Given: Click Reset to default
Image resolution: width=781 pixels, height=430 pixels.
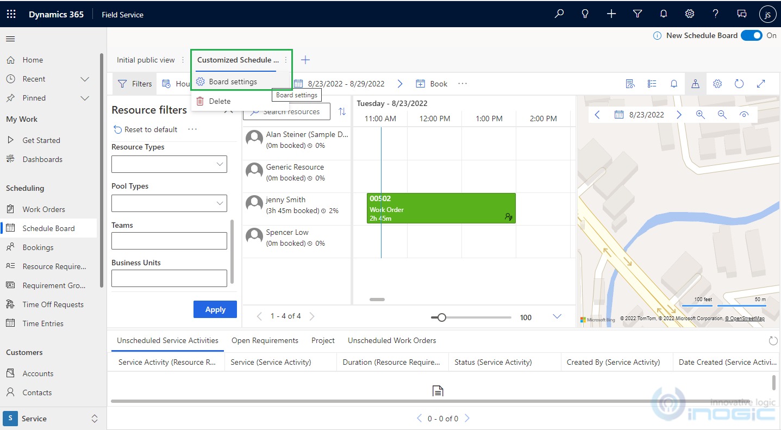Looking at the screenshot, I should pos(145,129).
